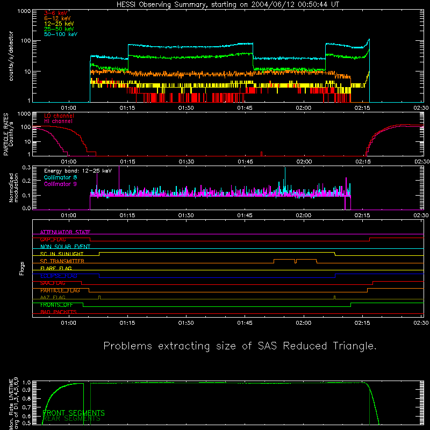Click the tall cyan Collimator 8 spike near 01:55

coord(285,178)
